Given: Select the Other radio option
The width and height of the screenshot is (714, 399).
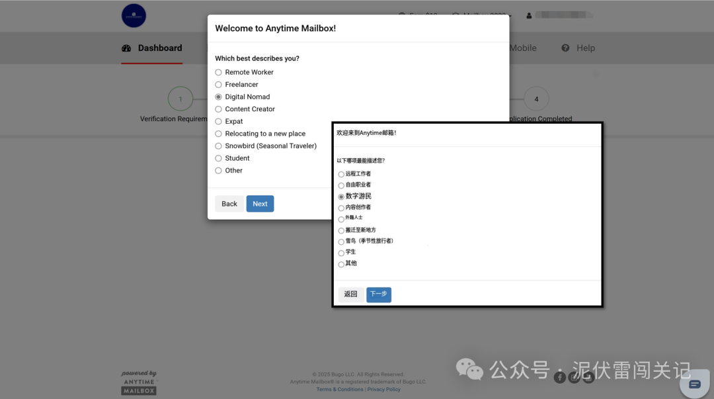Looking at the screenshot, I should (x=219, y=171).
